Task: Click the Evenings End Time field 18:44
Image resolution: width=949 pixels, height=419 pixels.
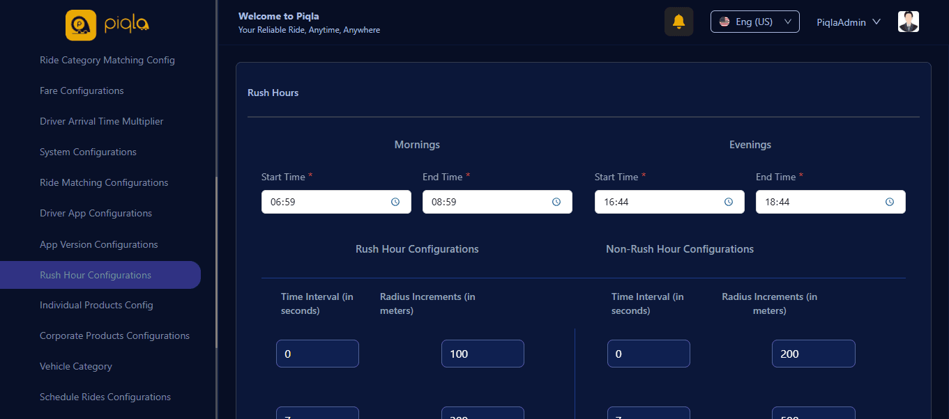Action: point(830,202)
